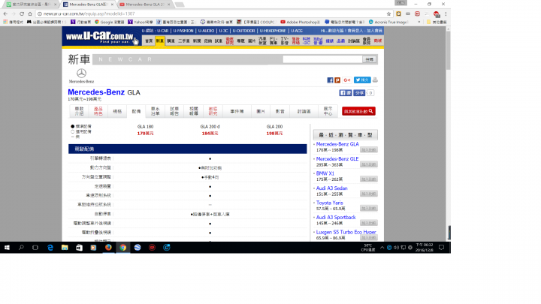
Task: Click the www.u-car.com.tw site logo
Action: pyautogui.click(x=100, y=37)
